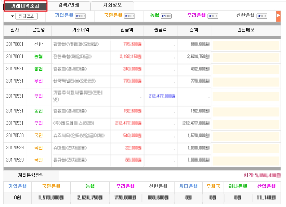Click UPDATE icon next to 국민은행
This screenshot has height=207, width=286.
pos(129,16)
